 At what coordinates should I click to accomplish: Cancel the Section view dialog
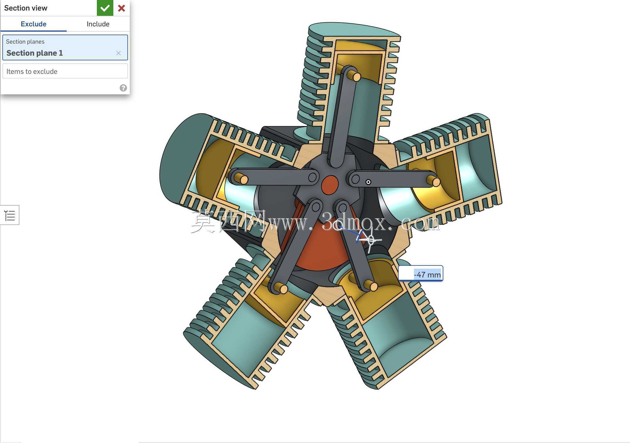point(122,8)
